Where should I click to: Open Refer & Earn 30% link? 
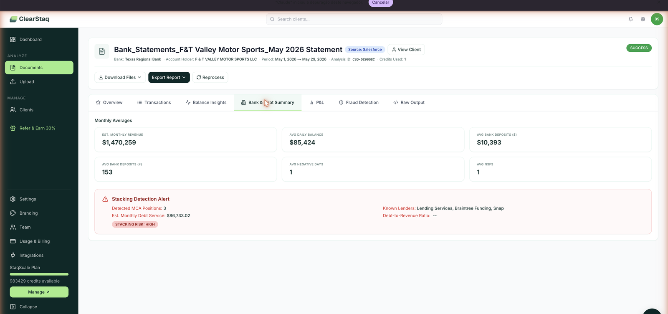[x=39, y=128]
